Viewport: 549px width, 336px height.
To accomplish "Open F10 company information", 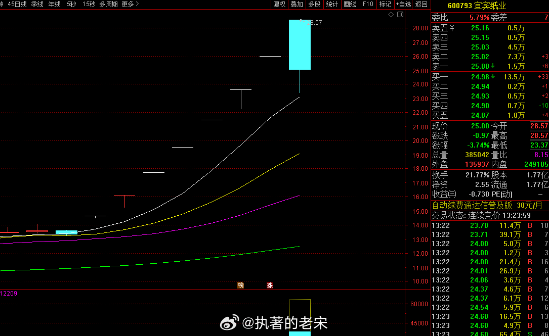I will pos(368,4).
